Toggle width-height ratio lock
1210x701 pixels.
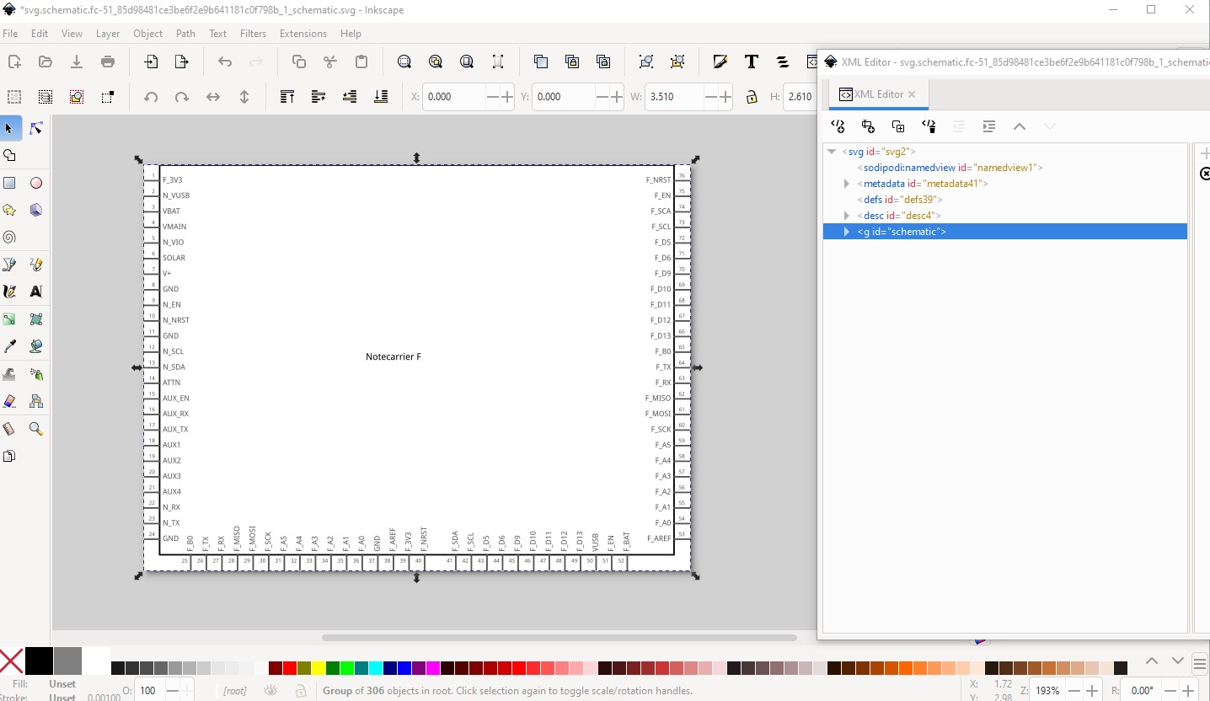pyautogui.click(x=751, y=97)
